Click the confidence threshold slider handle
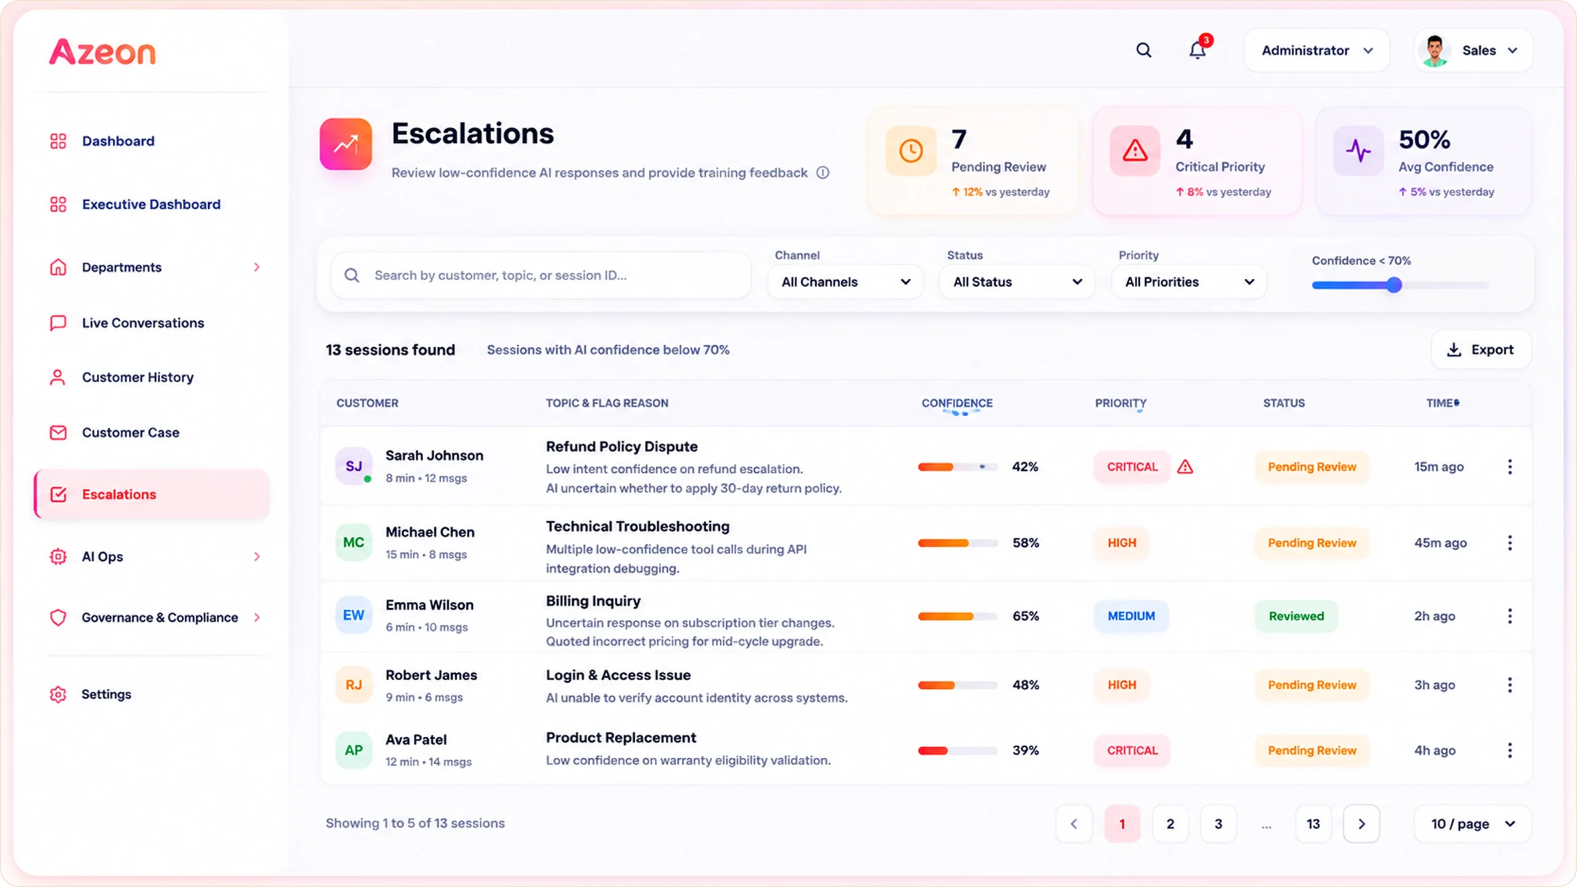Screen dimensions: 1577x887 pyautogui.click(x=1394, y=285)
